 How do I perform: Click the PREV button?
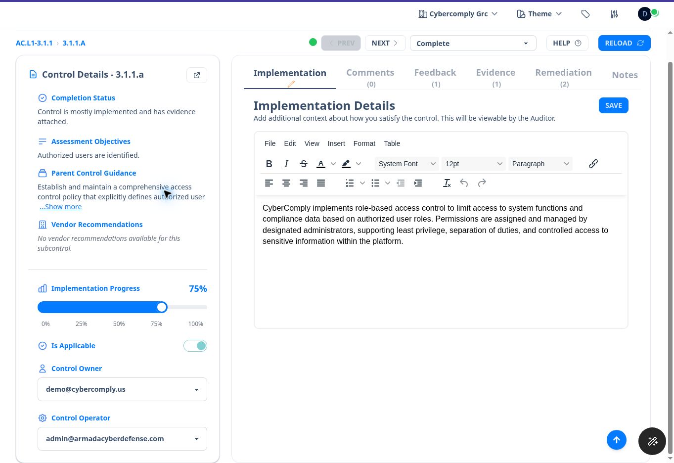pos(341,43)
